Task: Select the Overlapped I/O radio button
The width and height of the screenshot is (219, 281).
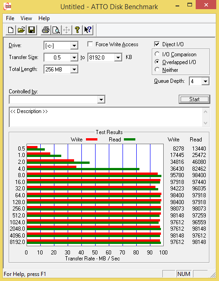Action: [x=157, y=62]
